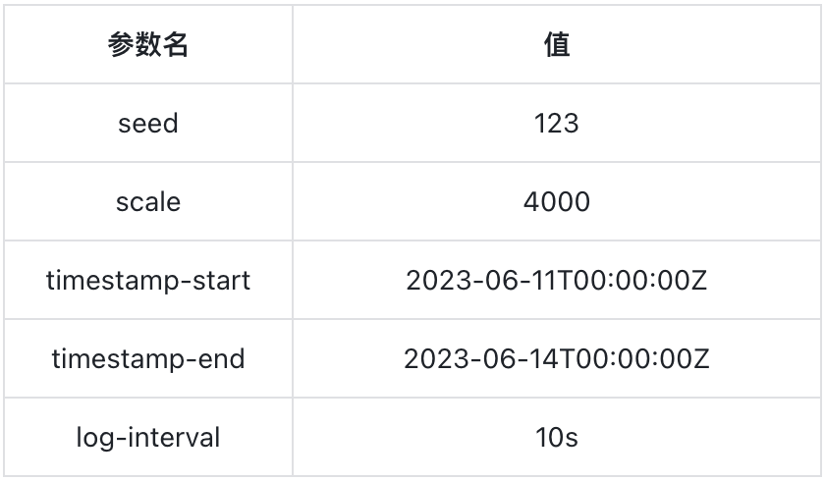Viewport: 825px width, 481px height.
Task: Select the timestamp-end parameter cell
Action: 148,359
